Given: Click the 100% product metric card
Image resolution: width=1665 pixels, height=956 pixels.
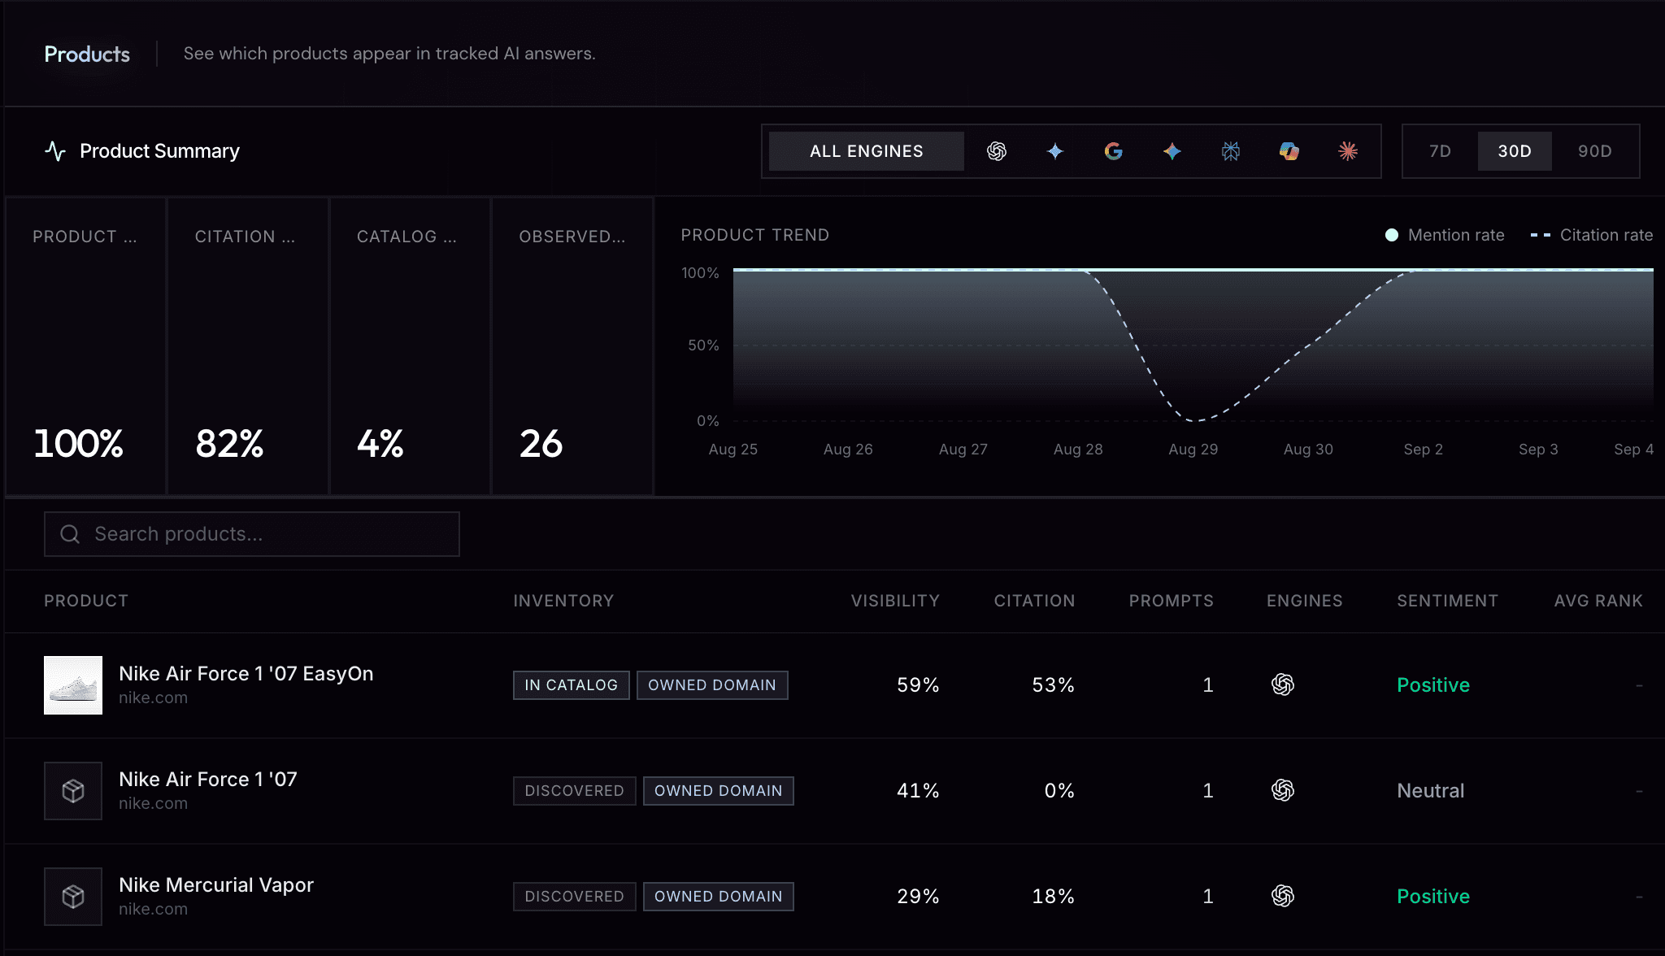Looking at the screenshot, I should click(x=86, y=346).
